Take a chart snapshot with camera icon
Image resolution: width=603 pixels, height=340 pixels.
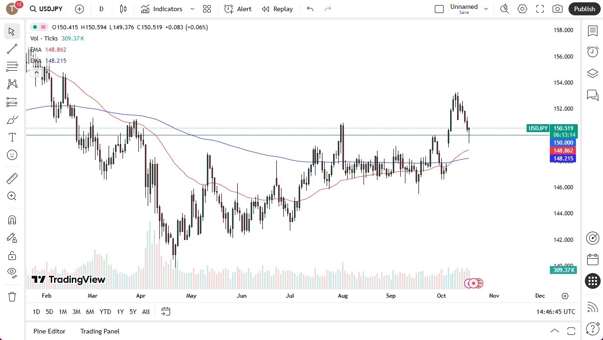coord(557,8)
